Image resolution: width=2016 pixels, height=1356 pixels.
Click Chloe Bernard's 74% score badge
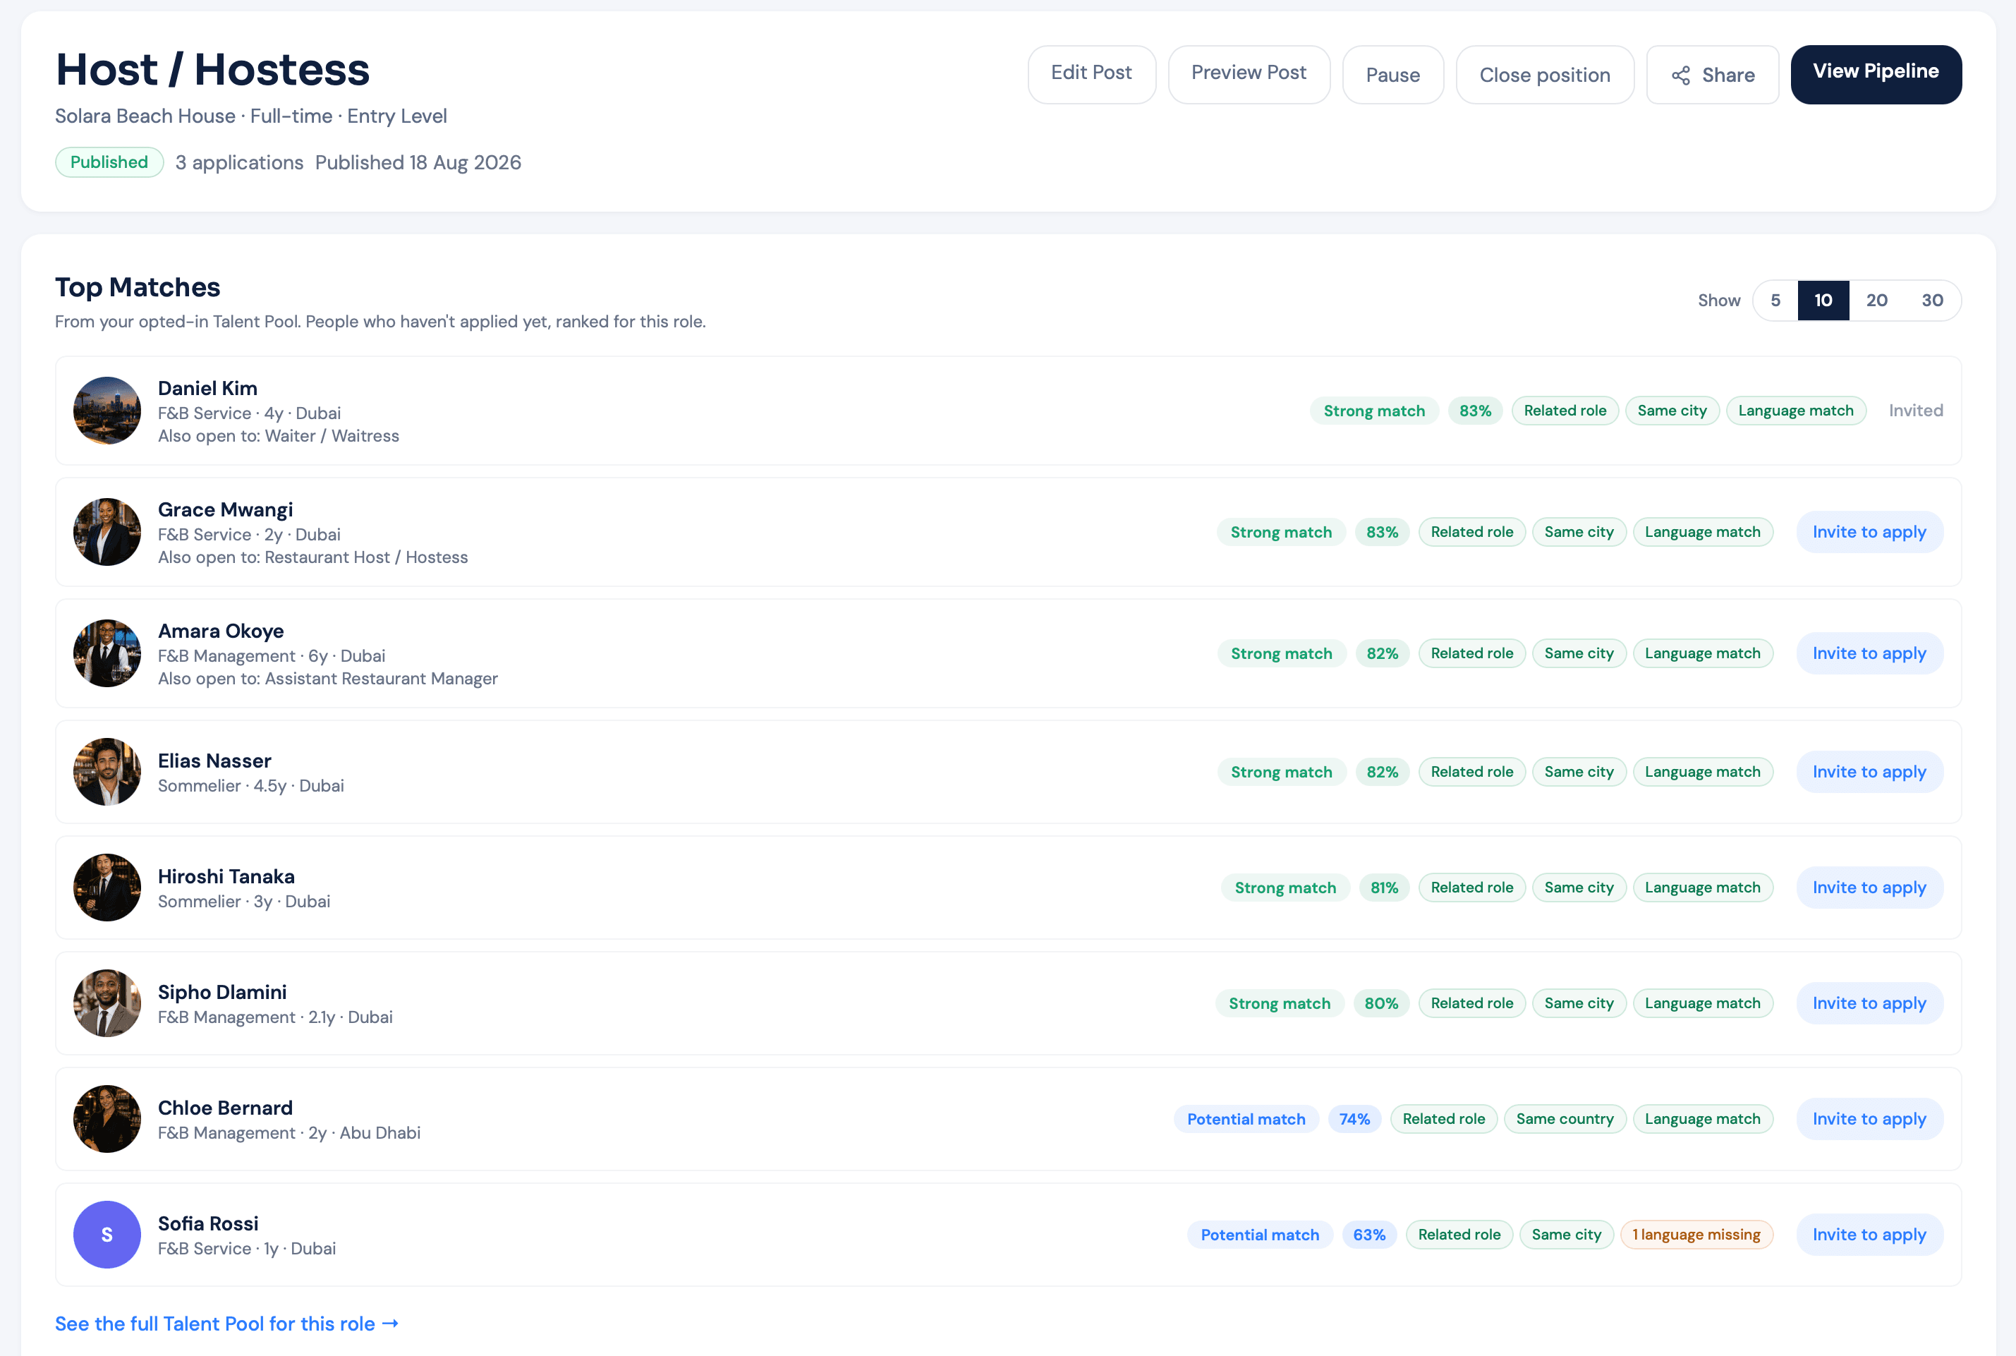(x=1354, y=1119)
